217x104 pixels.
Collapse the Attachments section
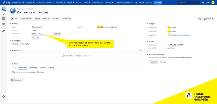pyautogui.click(x=11, y=50)
